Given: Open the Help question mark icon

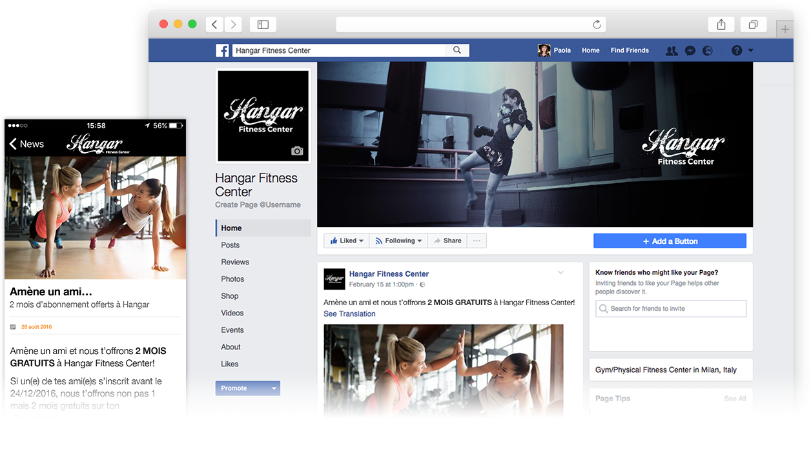Looking at the screenshot, I should pyautogui.click(x=737, y=50).
